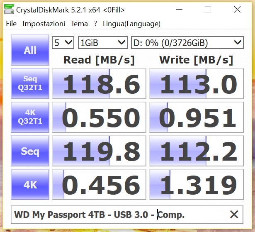This screenshot has height=232, width=255.
Task: Click the Seq Q32T1 read result bar 118.6
Action: tap(99, 83)
